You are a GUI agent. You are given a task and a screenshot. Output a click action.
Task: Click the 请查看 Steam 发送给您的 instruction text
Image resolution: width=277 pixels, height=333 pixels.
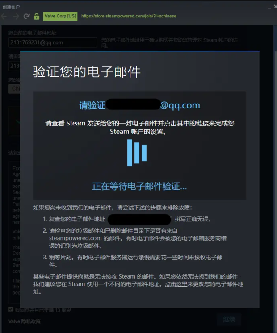click(140, 127)
